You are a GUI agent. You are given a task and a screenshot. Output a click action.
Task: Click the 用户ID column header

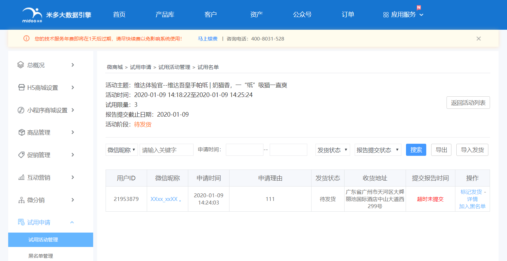[126, 178]
